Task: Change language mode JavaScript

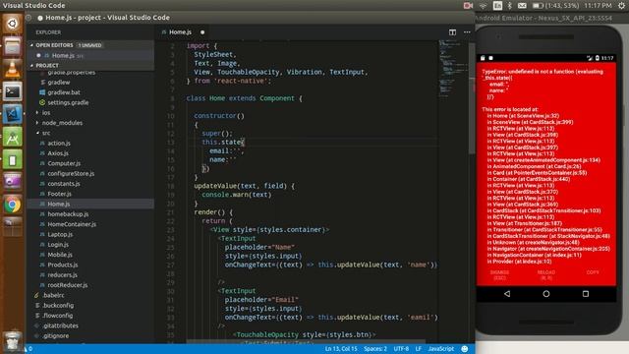Action: point(441,349)
